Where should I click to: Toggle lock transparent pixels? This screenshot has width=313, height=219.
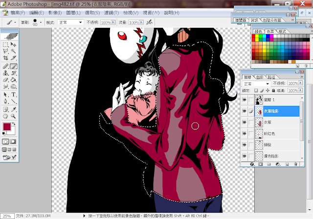tap(256, 91)
